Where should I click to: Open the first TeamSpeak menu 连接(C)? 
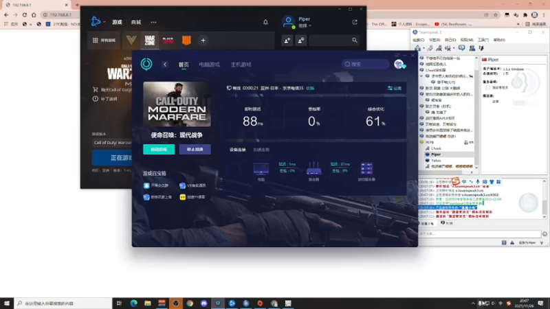[x=418, y=40]
